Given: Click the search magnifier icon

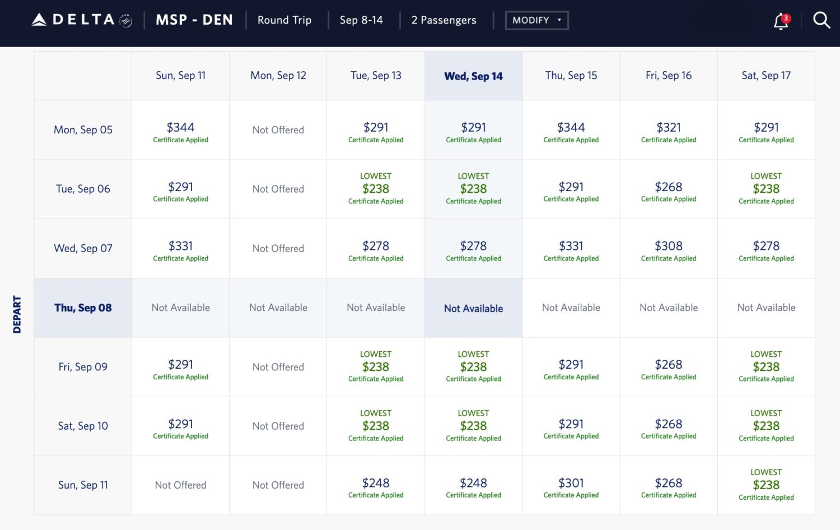Looking at the screenshot, I should (x=821, y=20).
